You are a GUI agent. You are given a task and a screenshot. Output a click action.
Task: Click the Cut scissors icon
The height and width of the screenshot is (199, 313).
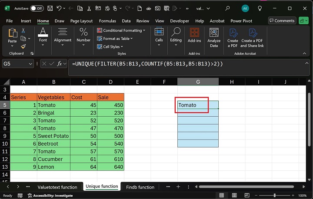23,31
